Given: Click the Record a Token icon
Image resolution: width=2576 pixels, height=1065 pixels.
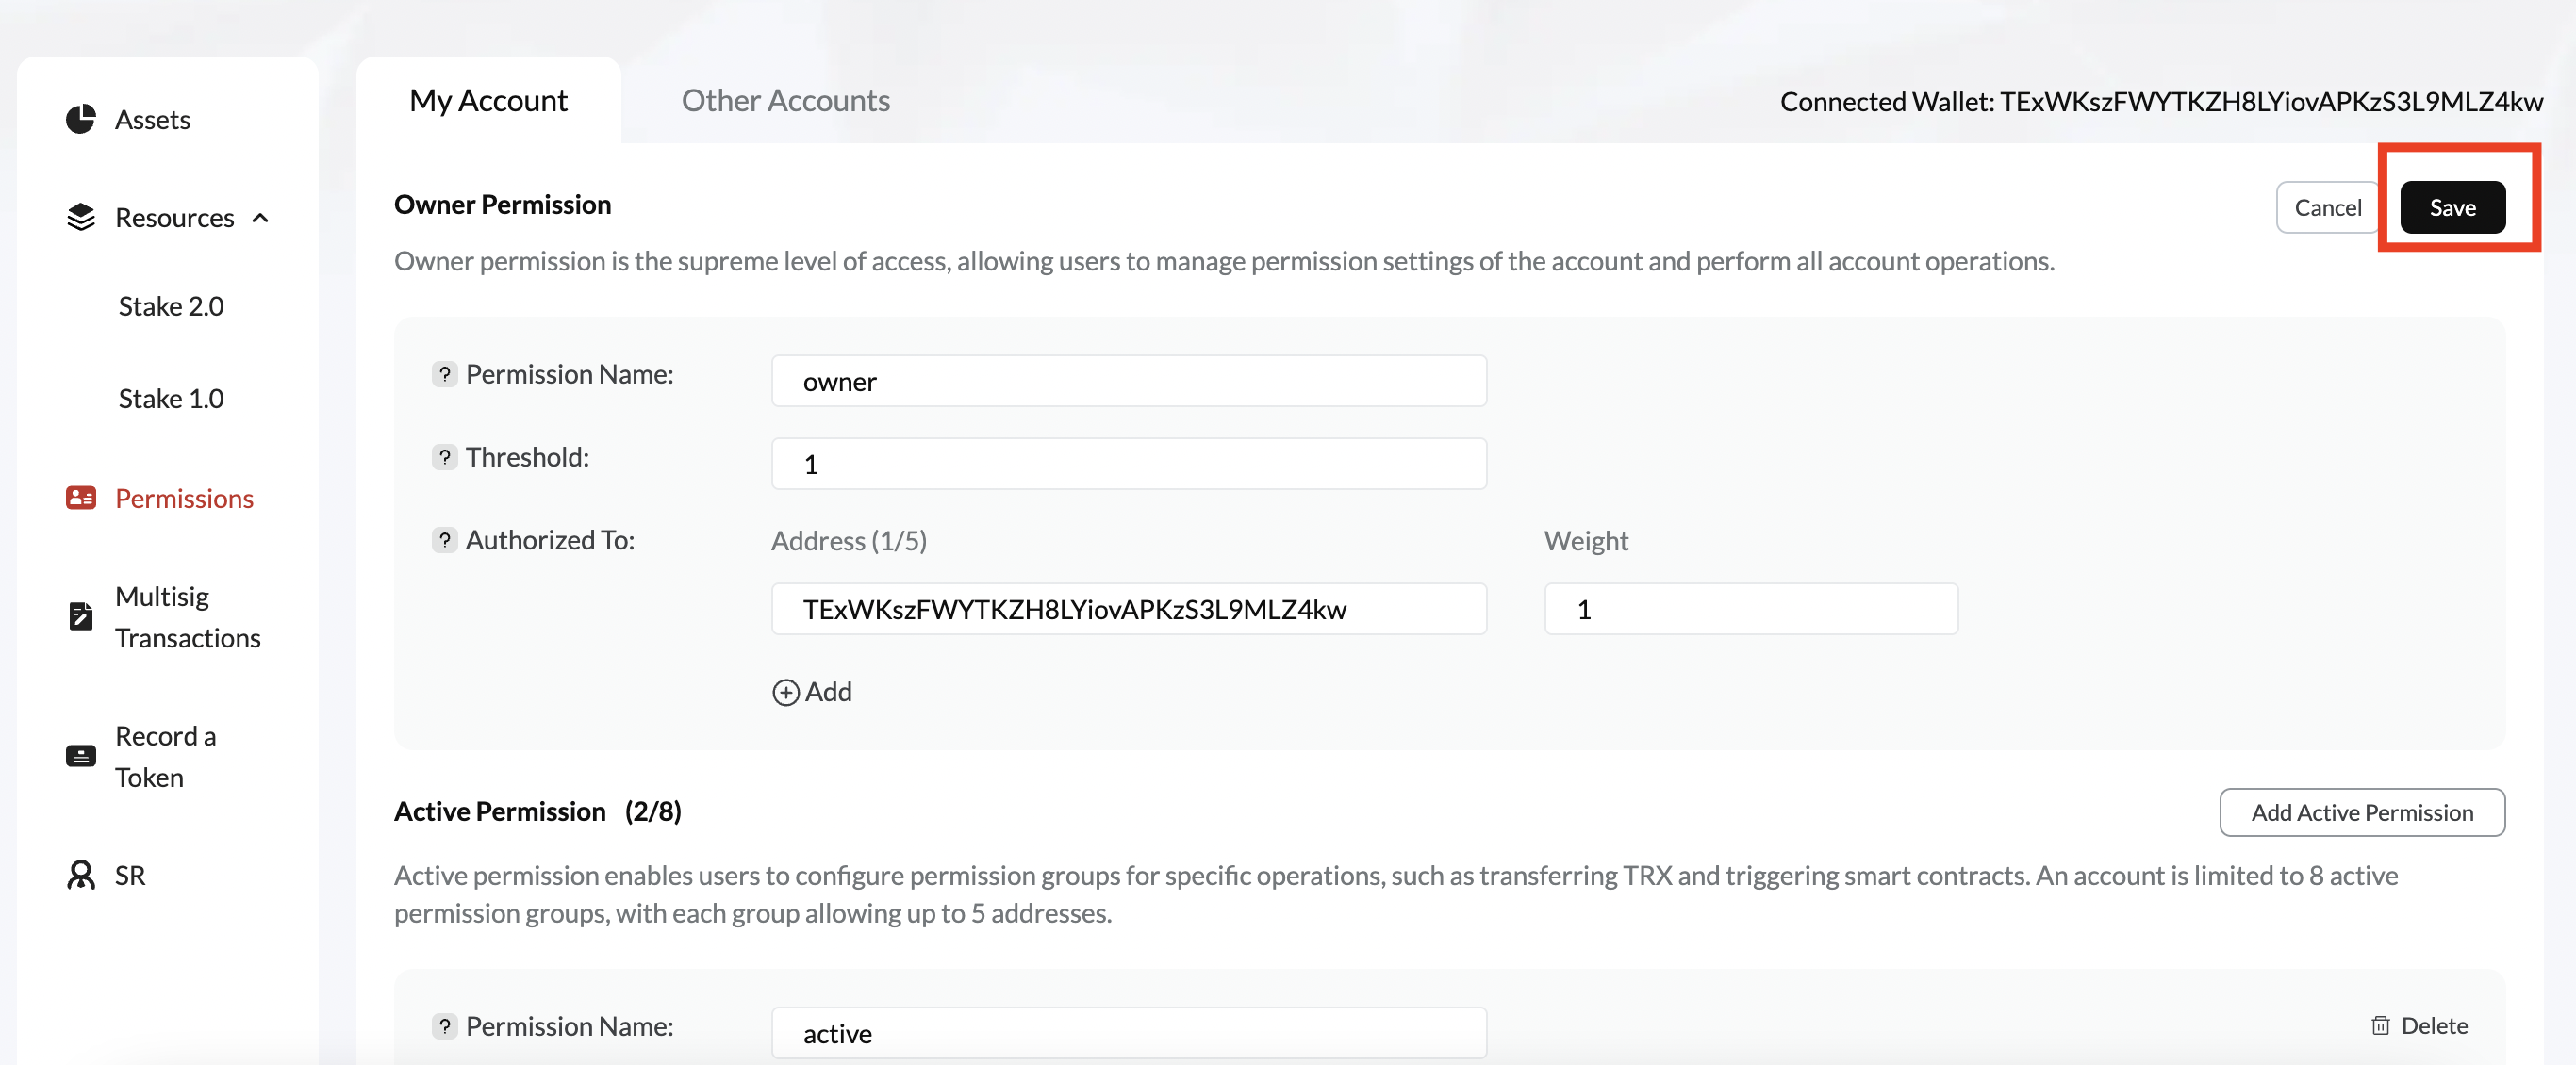Looking at the screenshot, I should pyautogui.click(x=80, y=756).
